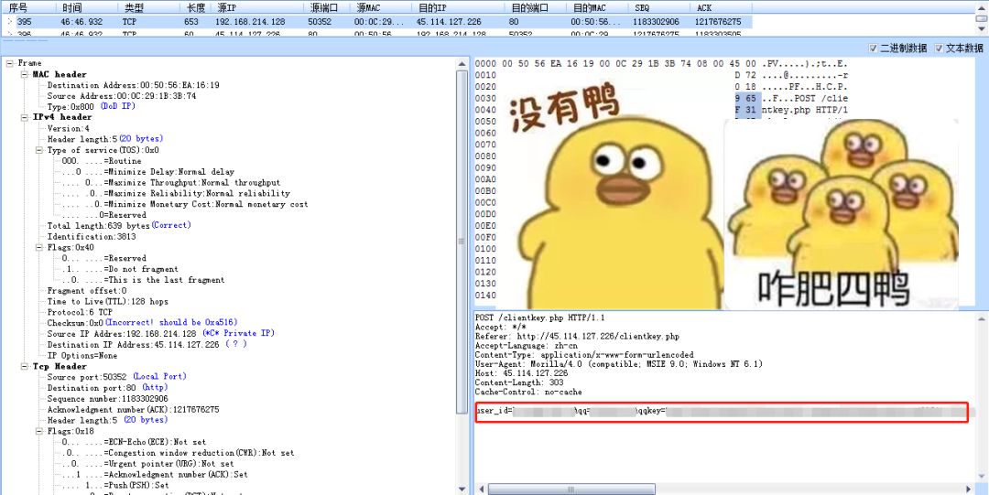Click the arrow marker beside packet 395
Image resolution: width=989 pixels, height=495 pixels.
[x=11, y=21]
